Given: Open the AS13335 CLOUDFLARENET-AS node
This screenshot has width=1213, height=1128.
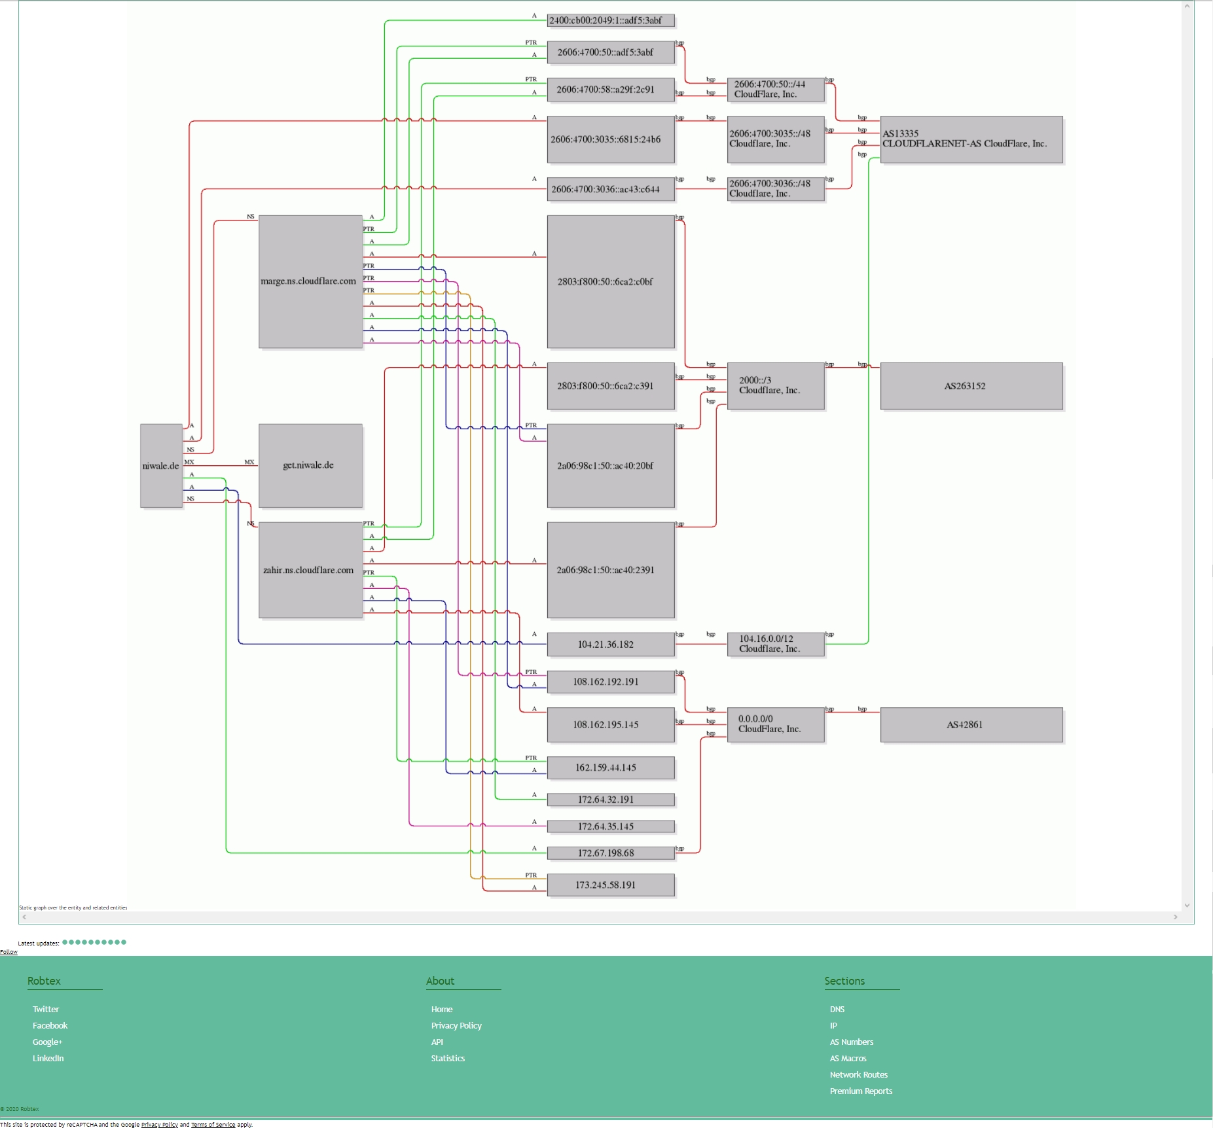Looking at the screenshot, I should click(971, 139).
